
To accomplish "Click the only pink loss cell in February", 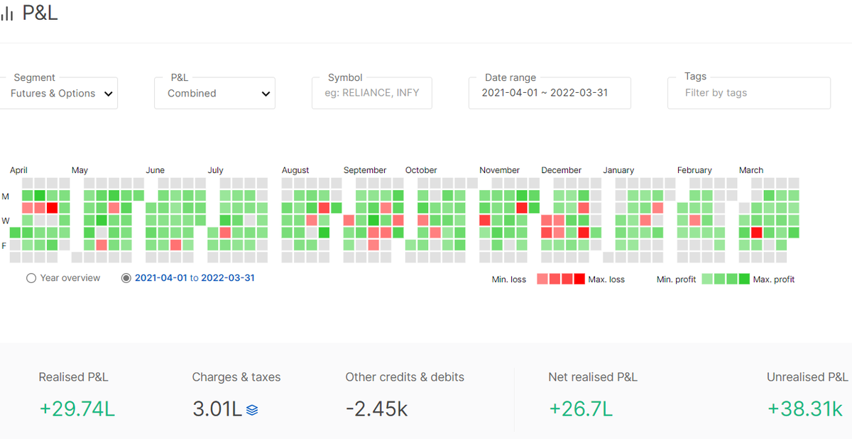I will point(695,220).
